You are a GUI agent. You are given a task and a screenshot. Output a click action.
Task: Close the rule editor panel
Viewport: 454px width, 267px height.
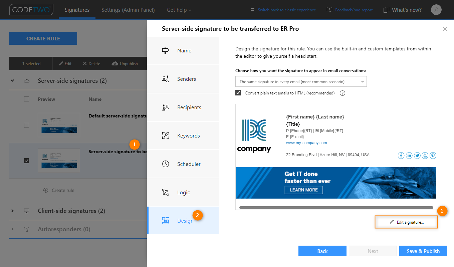point(445,29)
